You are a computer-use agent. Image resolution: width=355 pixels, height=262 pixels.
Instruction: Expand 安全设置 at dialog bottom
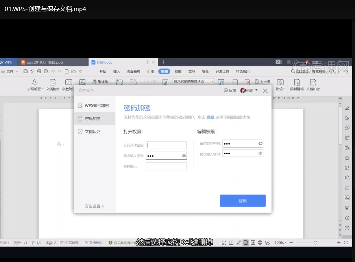click(x=94, y=206)
